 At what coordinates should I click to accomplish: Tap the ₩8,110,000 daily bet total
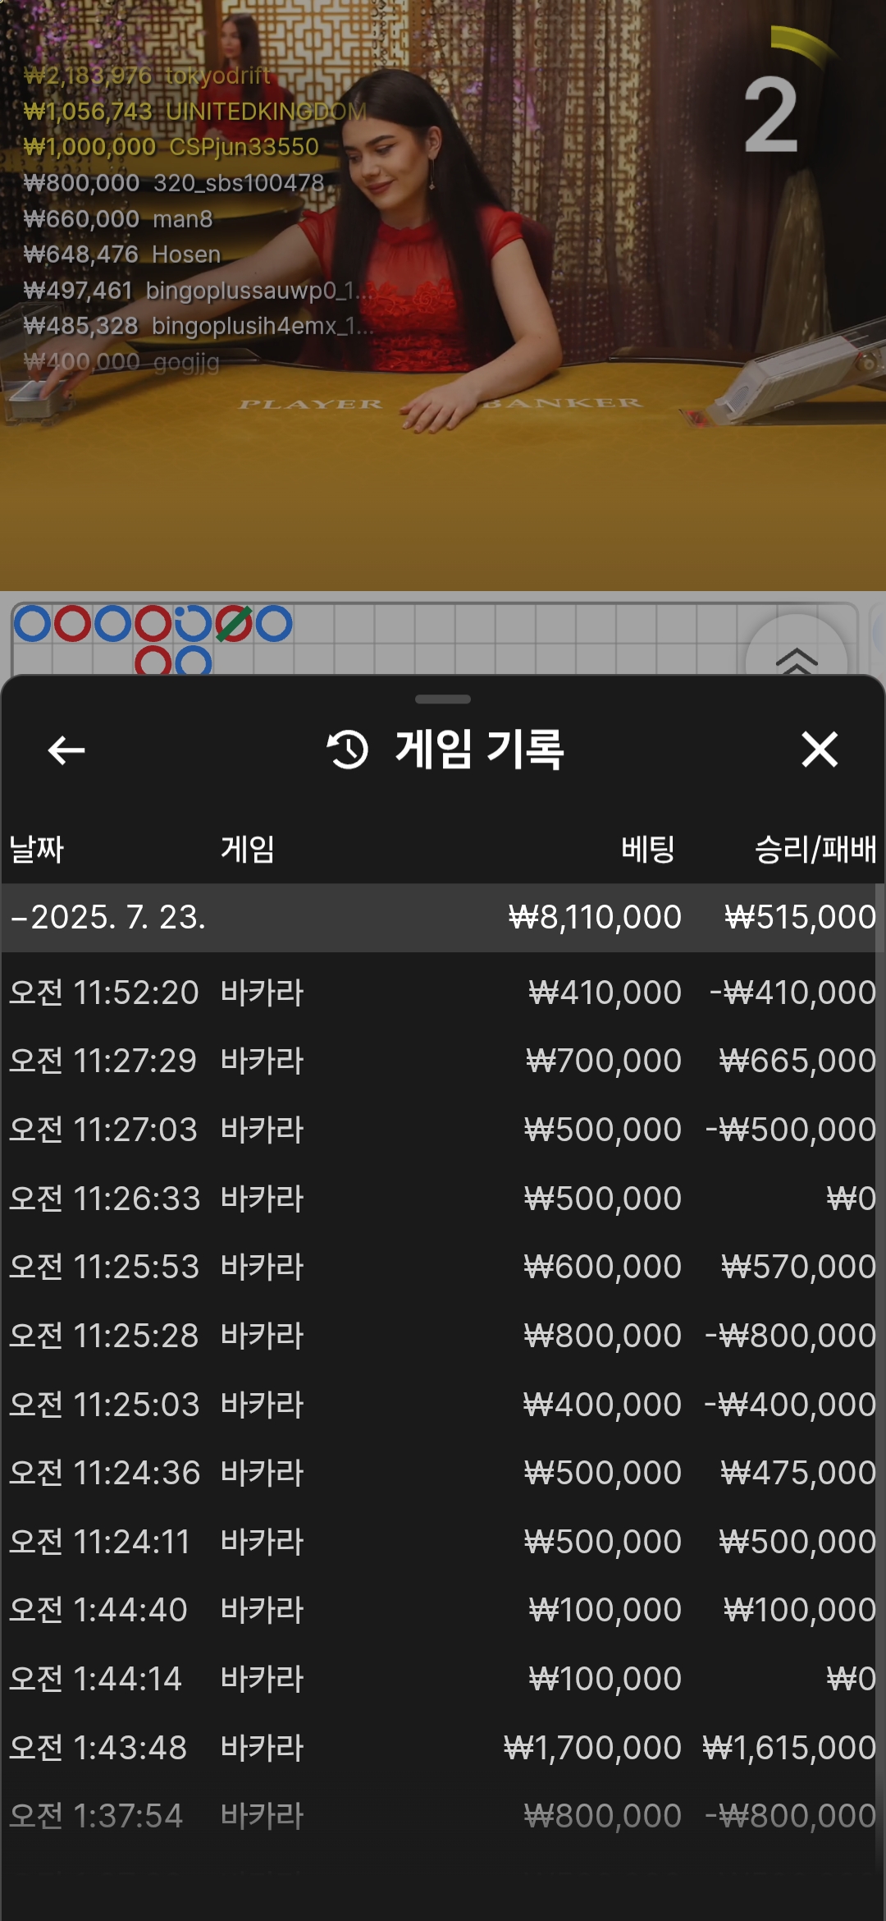(x=595, y=917)
